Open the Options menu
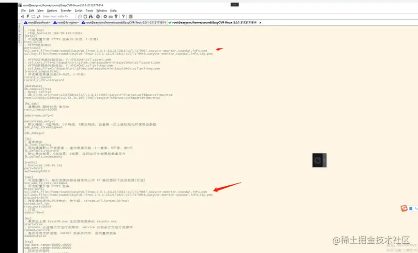 52,11
